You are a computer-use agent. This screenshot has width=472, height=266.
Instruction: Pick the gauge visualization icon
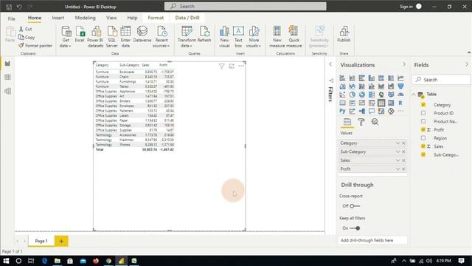tap(400, 95)
